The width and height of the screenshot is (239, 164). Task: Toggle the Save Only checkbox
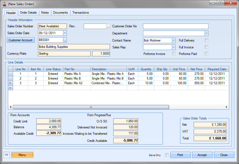click(x=167, y=155)
